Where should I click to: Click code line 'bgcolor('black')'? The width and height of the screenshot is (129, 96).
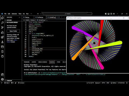(35, 26)
